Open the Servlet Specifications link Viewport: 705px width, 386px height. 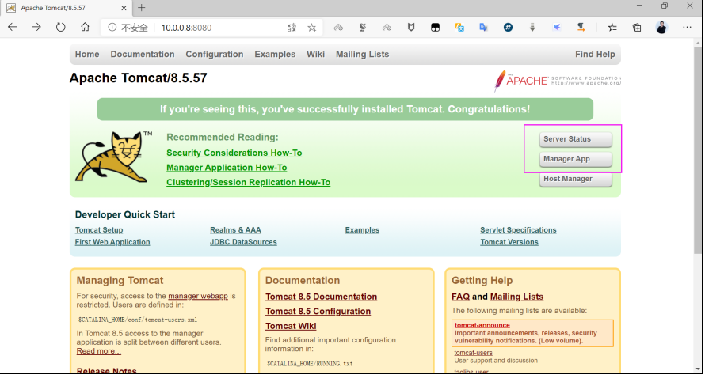[518, 230]
